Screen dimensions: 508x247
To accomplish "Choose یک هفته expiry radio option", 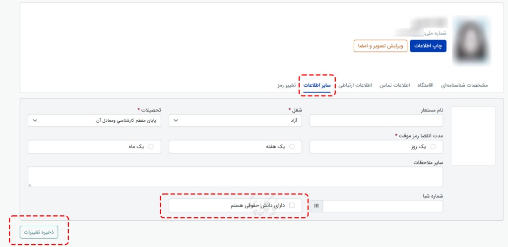I will (x=292, y=147).
